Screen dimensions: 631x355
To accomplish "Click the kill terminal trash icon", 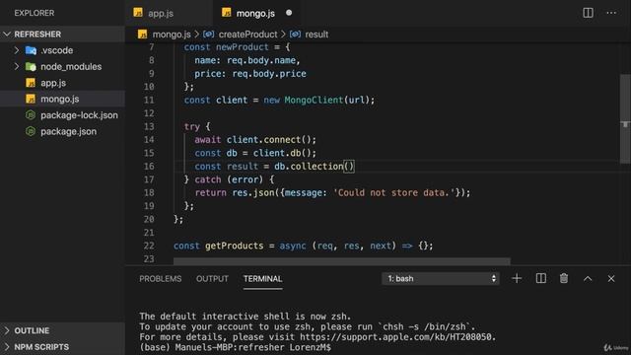I will 564,278.
